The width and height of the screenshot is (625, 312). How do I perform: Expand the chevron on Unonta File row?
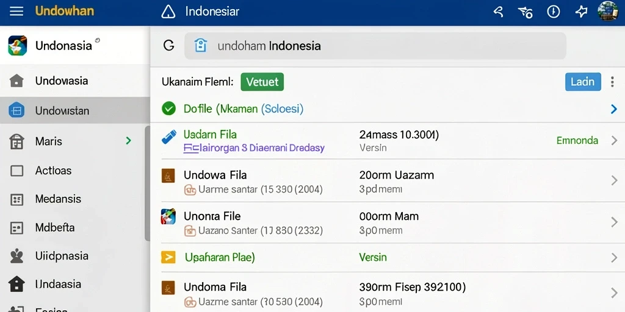(x=614, y=222)
